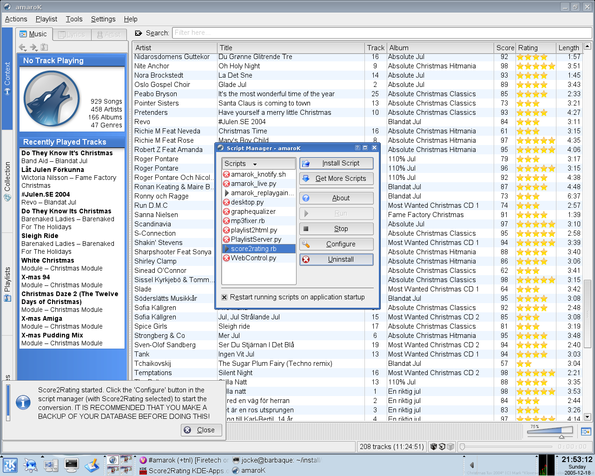Select mp3fixer.rb script entry
This screenshot has height=476, width=595.
pos(258,221)
